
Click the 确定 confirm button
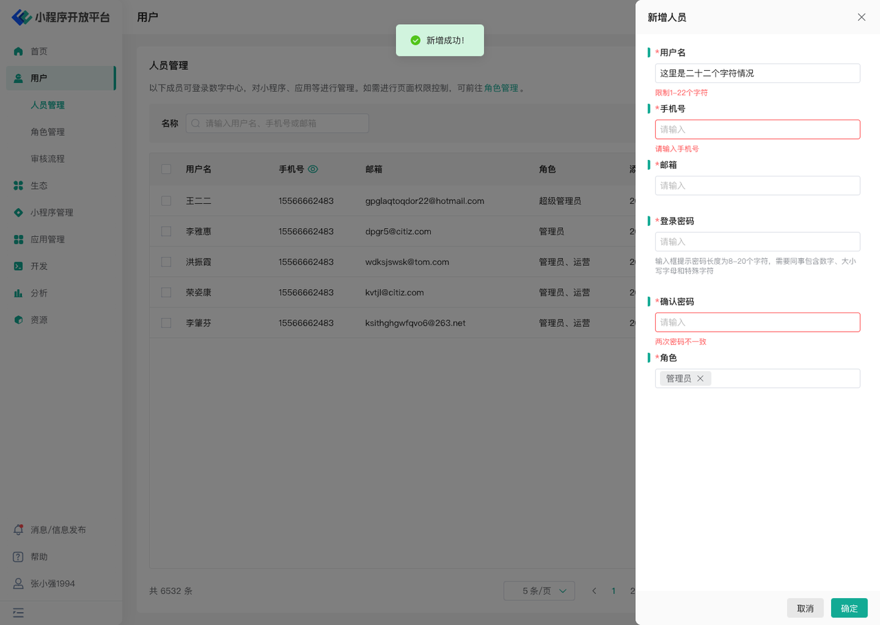tap(849, 609)
